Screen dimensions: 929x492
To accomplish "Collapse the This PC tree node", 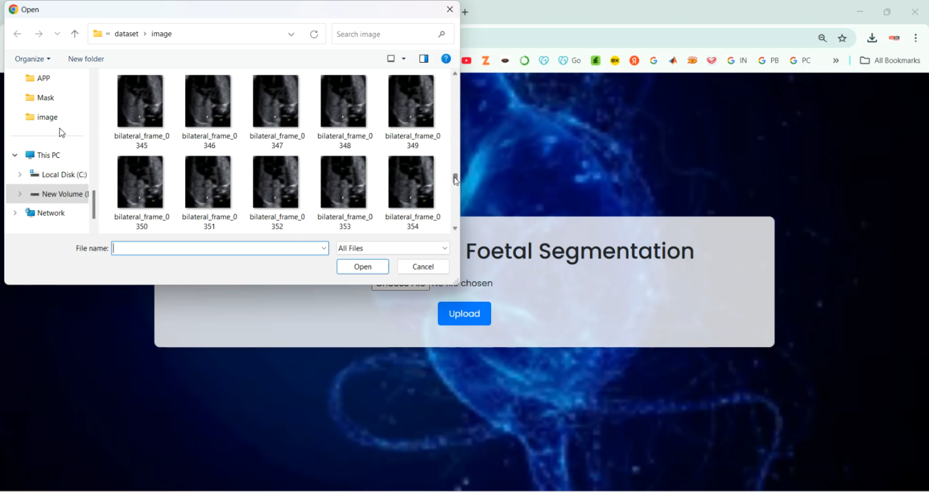I will (15, 156).
